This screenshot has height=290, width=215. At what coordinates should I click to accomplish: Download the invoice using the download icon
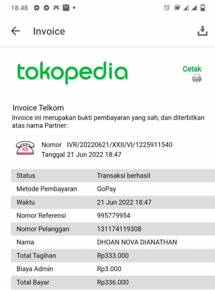(x=202, y=31)
